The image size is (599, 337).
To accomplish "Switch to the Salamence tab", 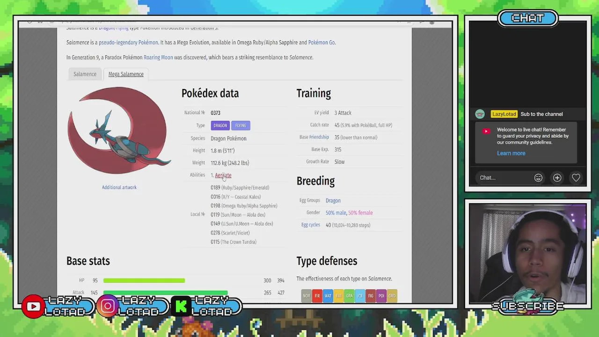I will (85, 74).
